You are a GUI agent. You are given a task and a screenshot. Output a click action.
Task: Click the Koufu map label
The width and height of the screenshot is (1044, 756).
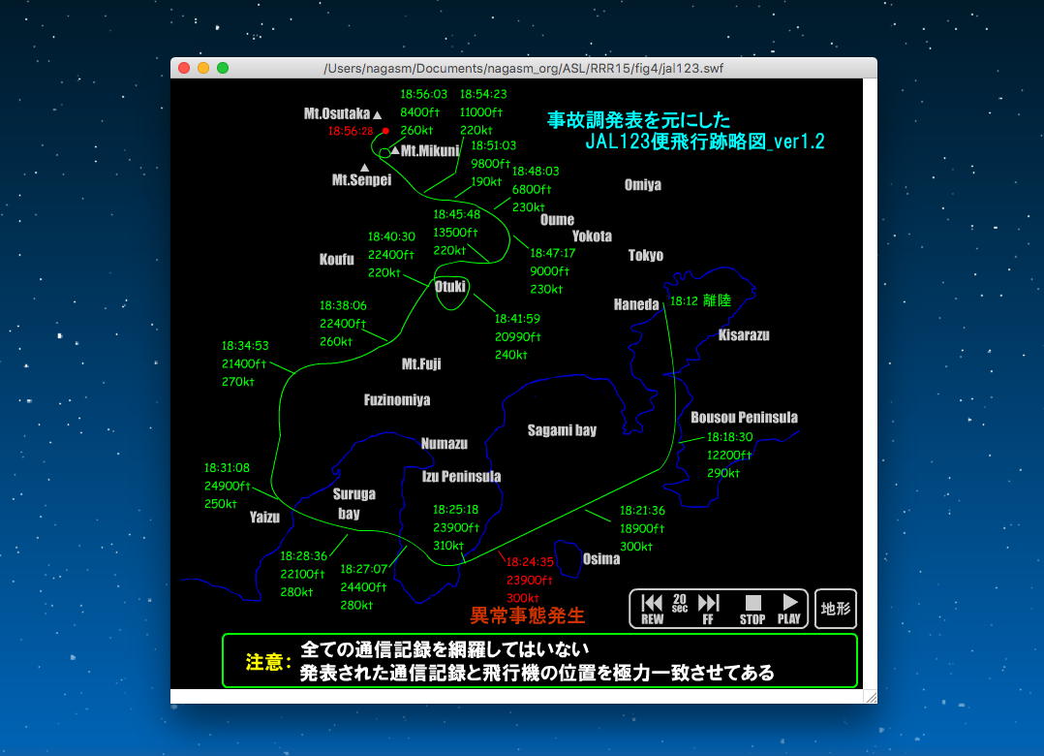337,260
